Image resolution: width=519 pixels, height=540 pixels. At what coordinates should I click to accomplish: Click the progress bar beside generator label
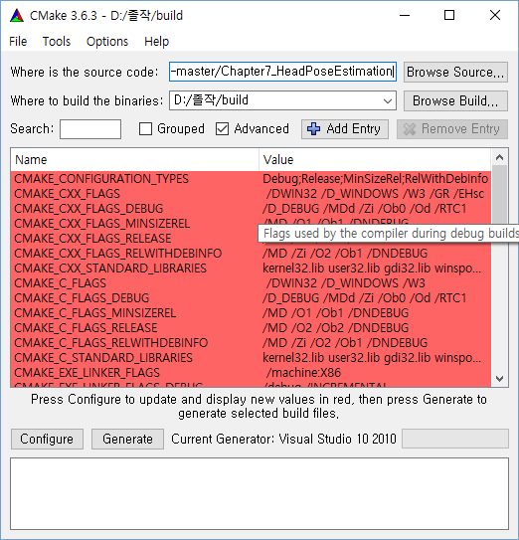pos(455,439)
